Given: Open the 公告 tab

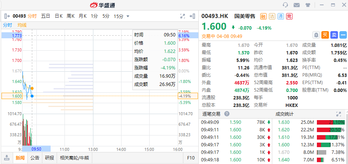Looking at the screenshot, I should tap(35, 158).
